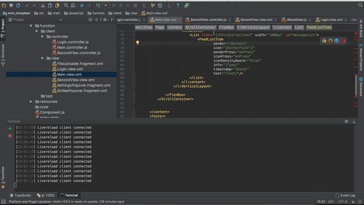Click javascript in navigation bar
The width and height of the screenshot is (364, 205).
73,13
